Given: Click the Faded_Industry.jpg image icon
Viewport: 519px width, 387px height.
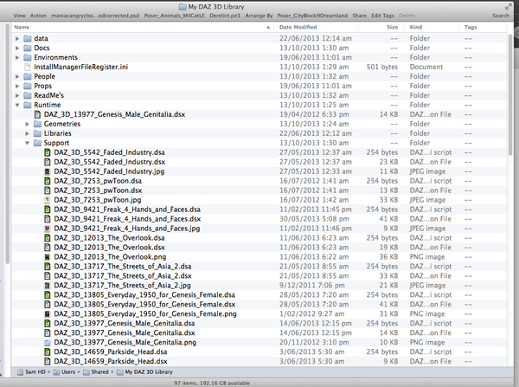Looking at the screenshot, I should [48, 171].
